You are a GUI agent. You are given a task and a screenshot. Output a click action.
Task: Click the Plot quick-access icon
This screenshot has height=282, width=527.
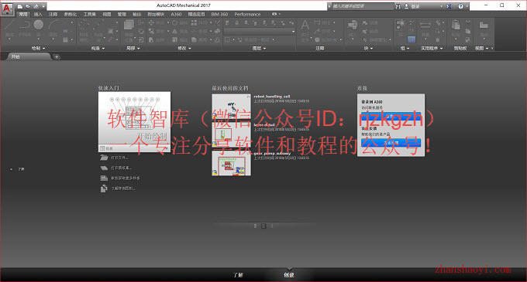click(36, 6)
